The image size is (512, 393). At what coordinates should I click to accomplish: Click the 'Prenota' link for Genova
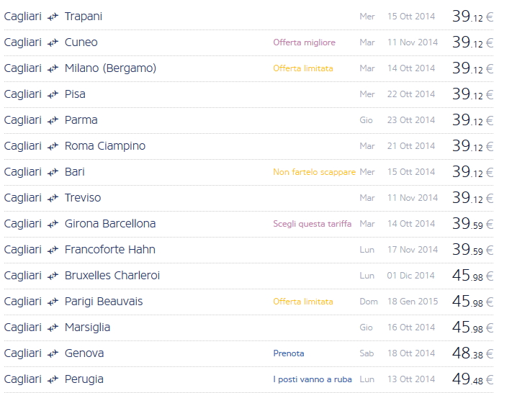click(288, 353)
